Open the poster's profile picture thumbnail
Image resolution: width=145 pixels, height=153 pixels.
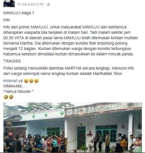coord(9,3)
